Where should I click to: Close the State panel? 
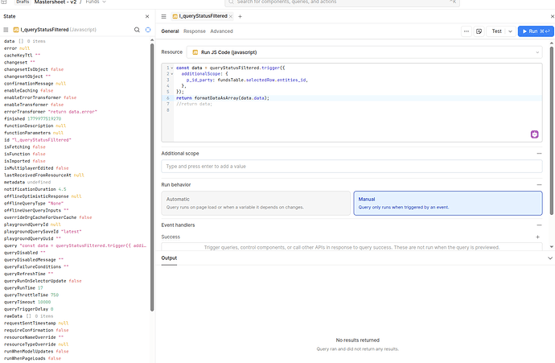(147, 16)
